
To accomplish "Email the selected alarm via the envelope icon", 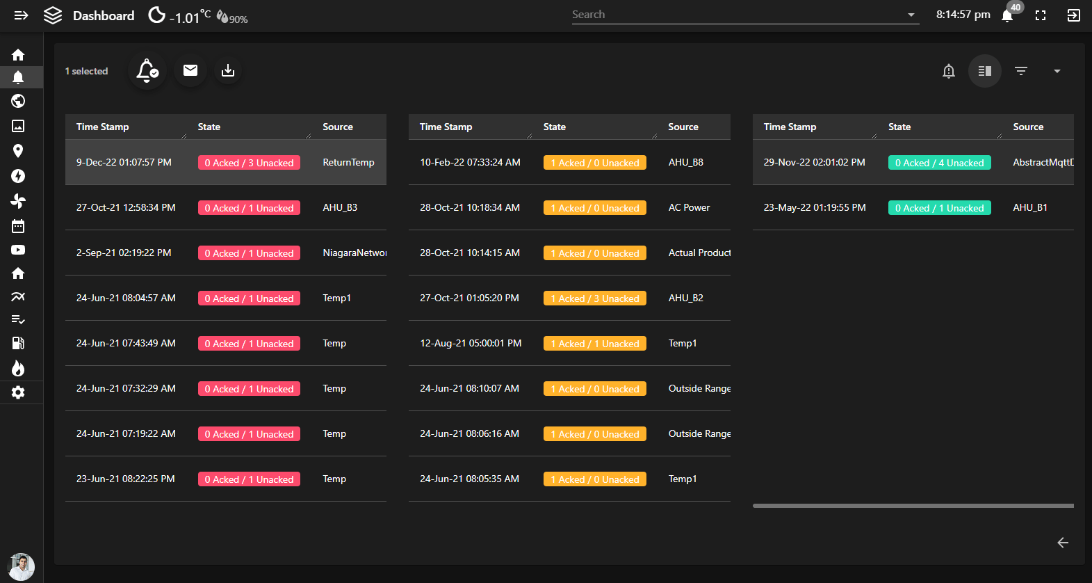I will coord(190,71).
